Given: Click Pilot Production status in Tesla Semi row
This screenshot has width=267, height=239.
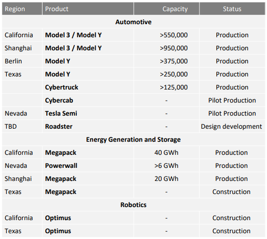Looking at the screenshot, I should [x=232, y=113].
